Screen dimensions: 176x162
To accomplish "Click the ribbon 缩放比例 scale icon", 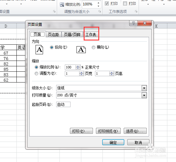I will point(62,4).
